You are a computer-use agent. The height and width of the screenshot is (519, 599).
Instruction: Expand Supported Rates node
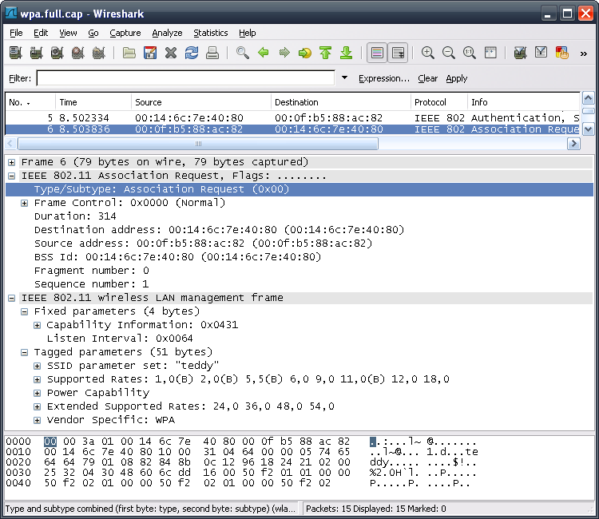(x=37, y=379)
